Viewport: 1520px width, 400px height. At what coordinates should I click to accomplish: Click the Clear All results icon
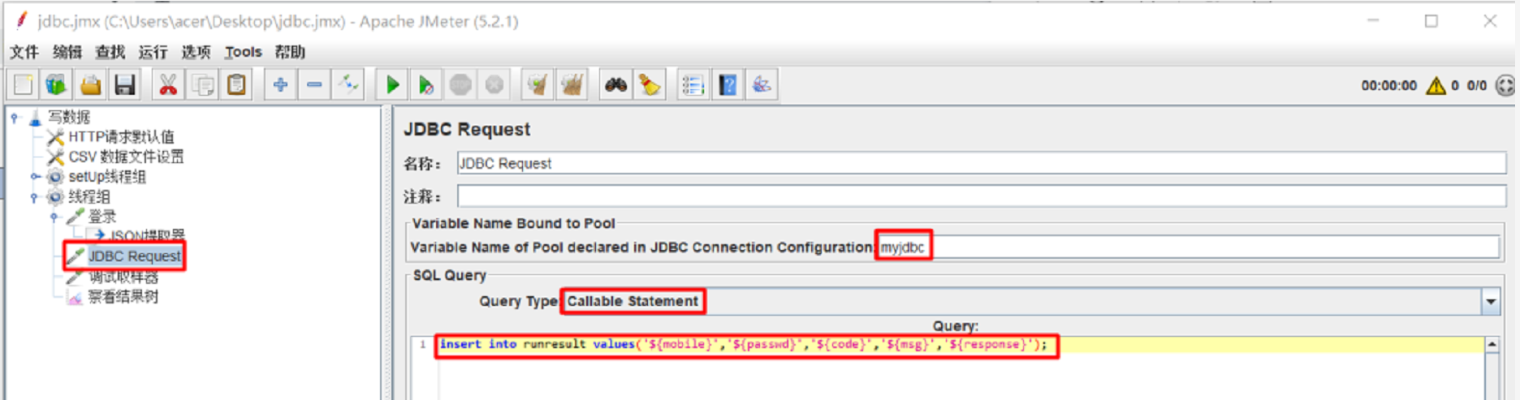tap(572, 84)
